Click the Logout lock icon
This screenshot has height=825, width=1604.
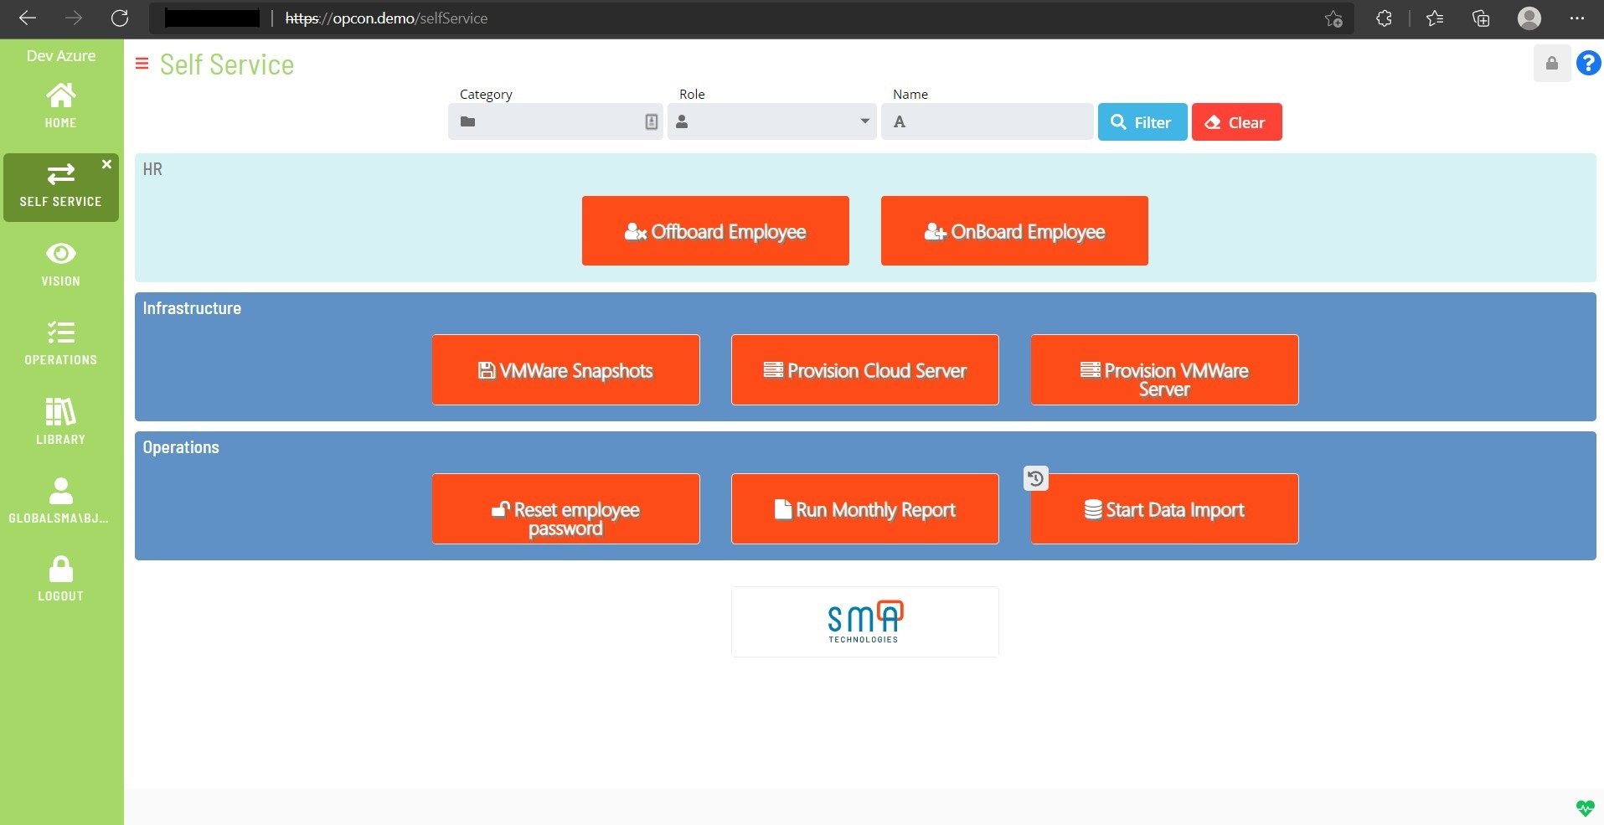point(59,573)
